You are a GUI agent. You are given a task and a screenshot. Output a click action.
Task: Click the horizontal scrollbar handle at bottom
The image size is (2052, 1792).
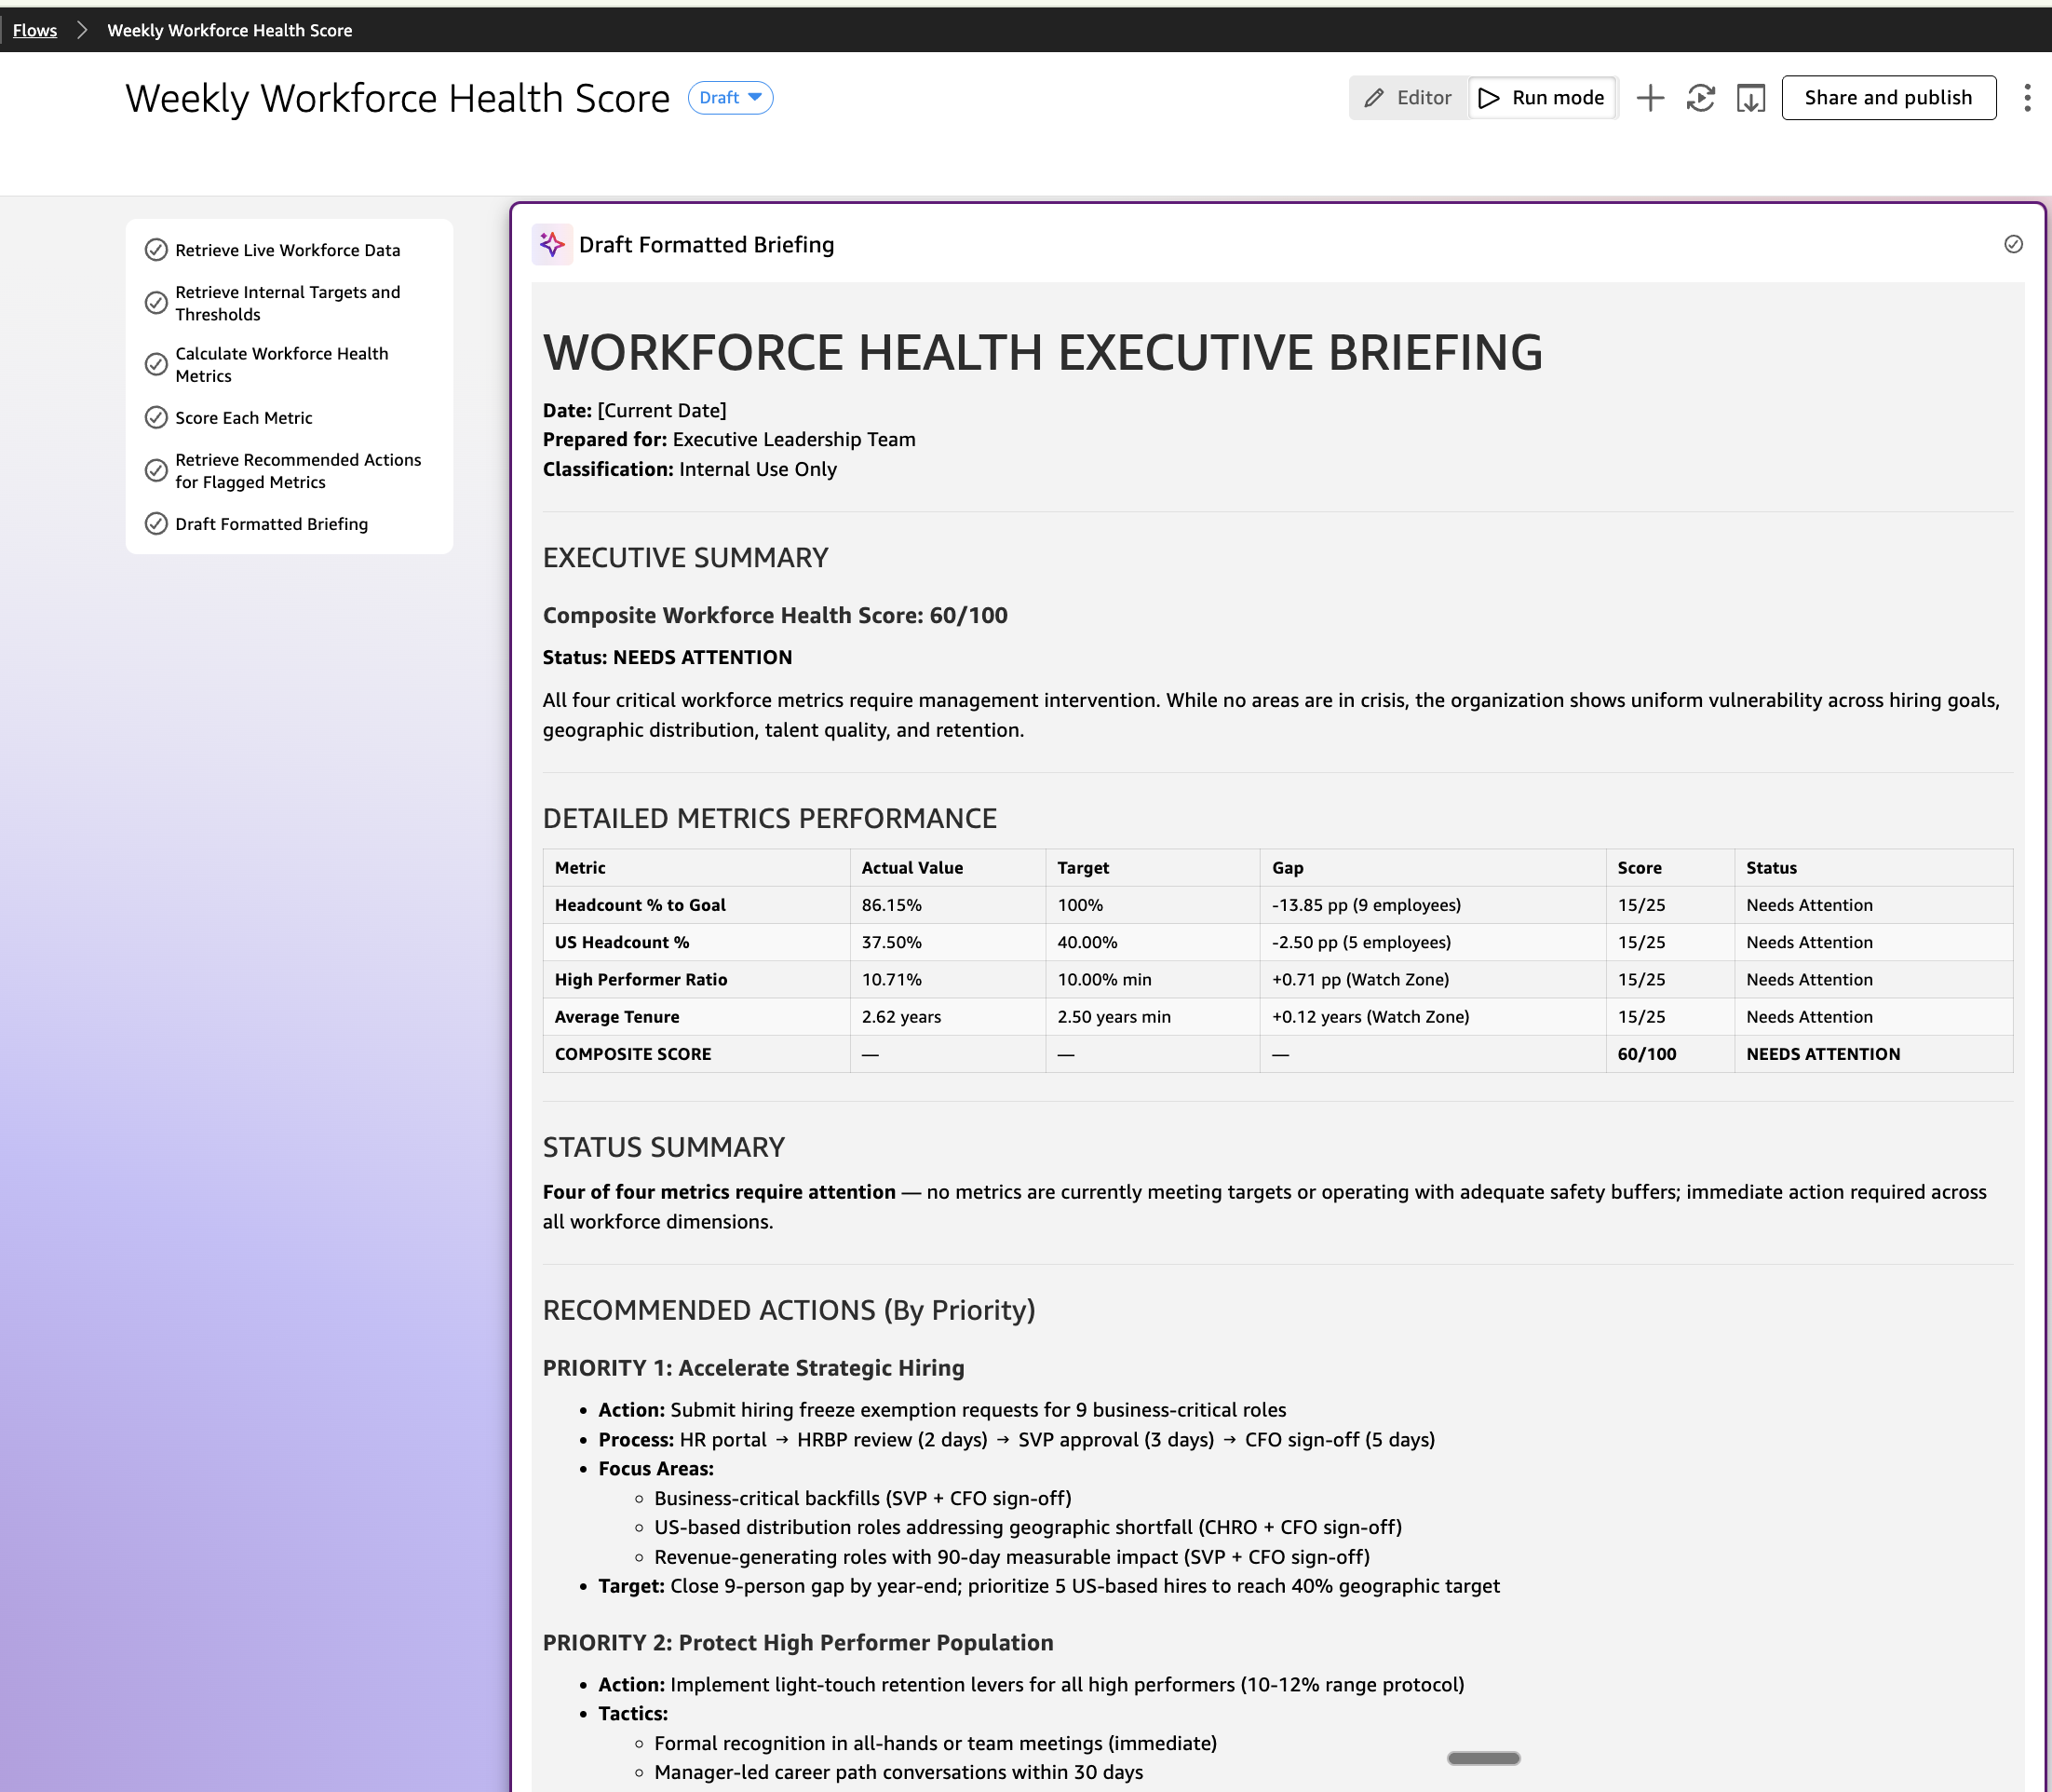[x=1483, y=1758]
